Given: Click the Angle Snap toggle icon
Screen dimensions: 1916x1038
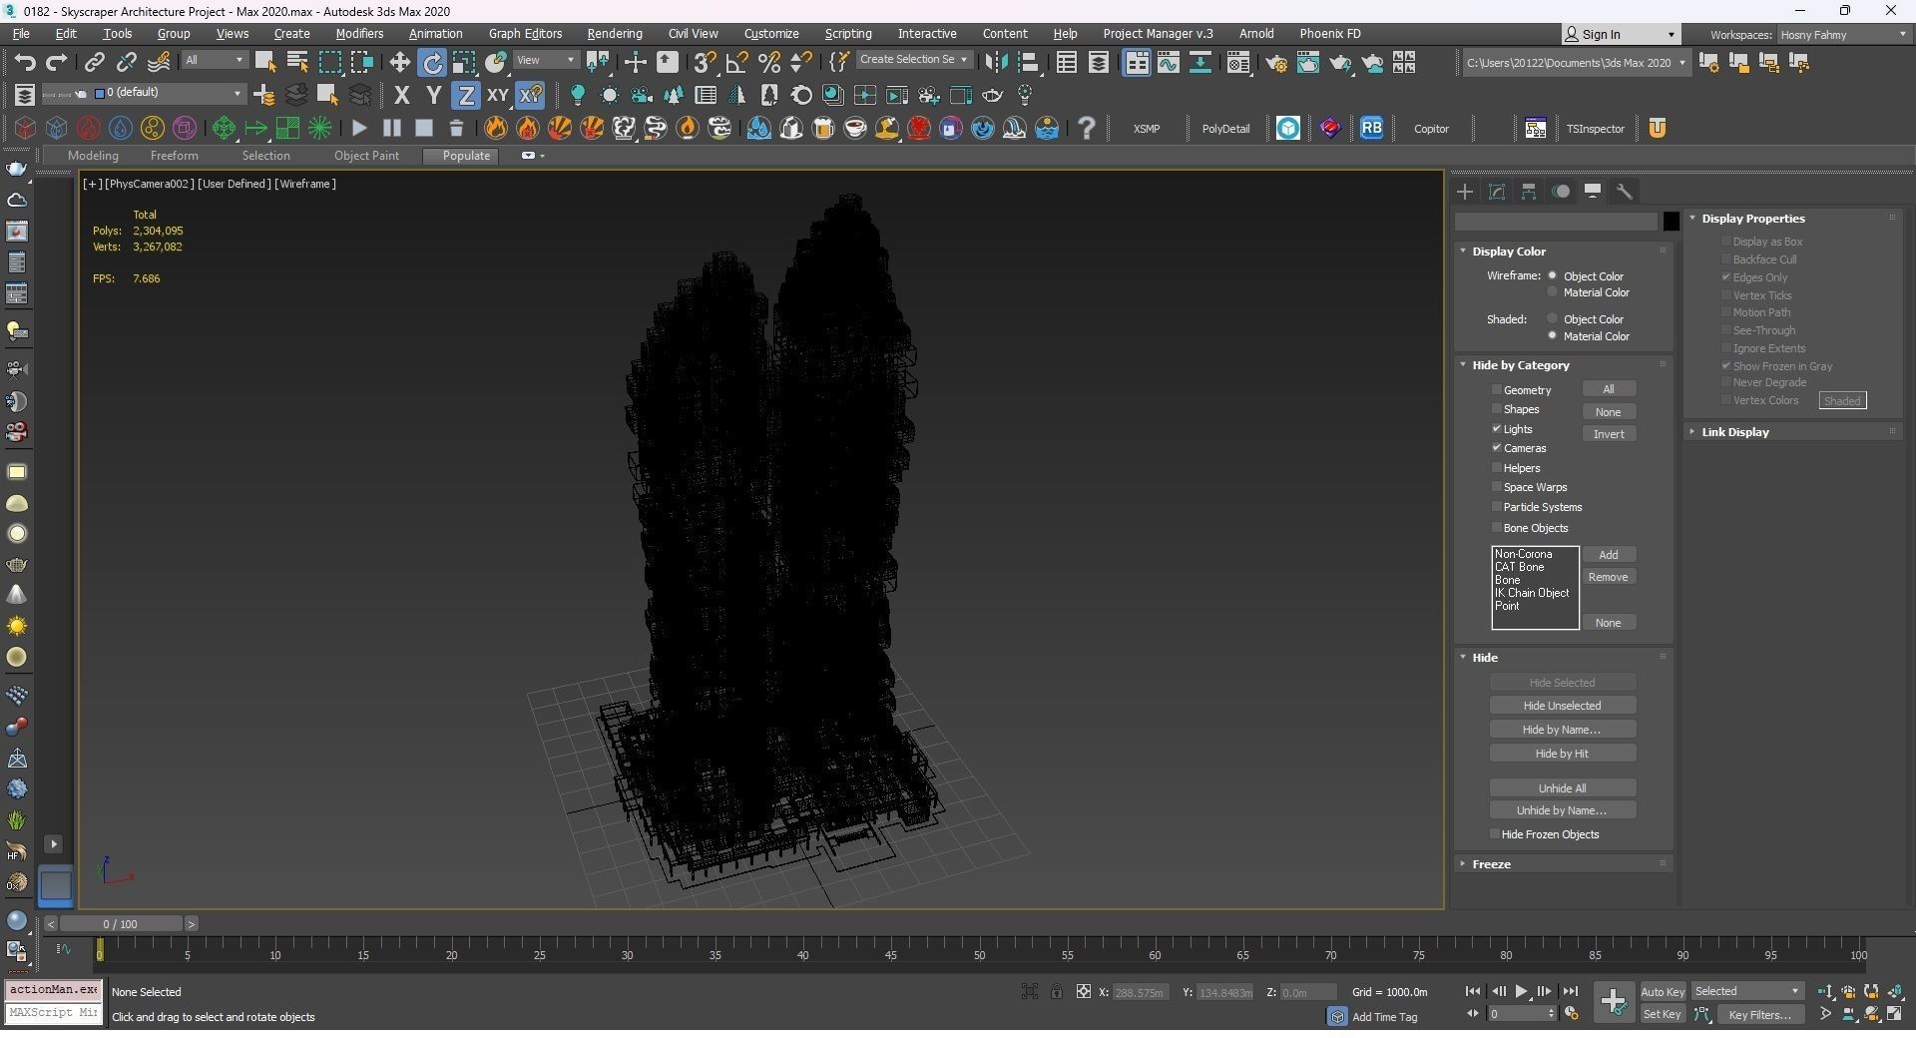Looking at the screenshot, I should 736,63.
